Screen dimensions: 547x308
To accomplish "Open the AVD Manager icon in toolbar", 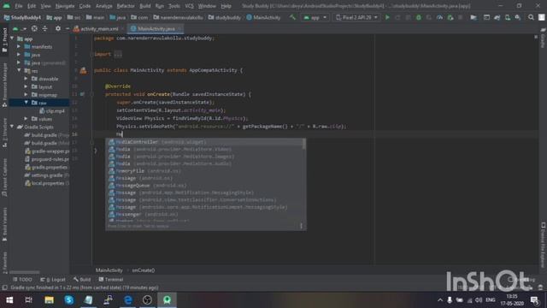I will point(508,17).
